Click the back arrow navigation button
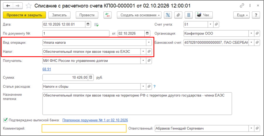Image resolution: width=264 pixels, height=136 pixels. coord(8,6)
